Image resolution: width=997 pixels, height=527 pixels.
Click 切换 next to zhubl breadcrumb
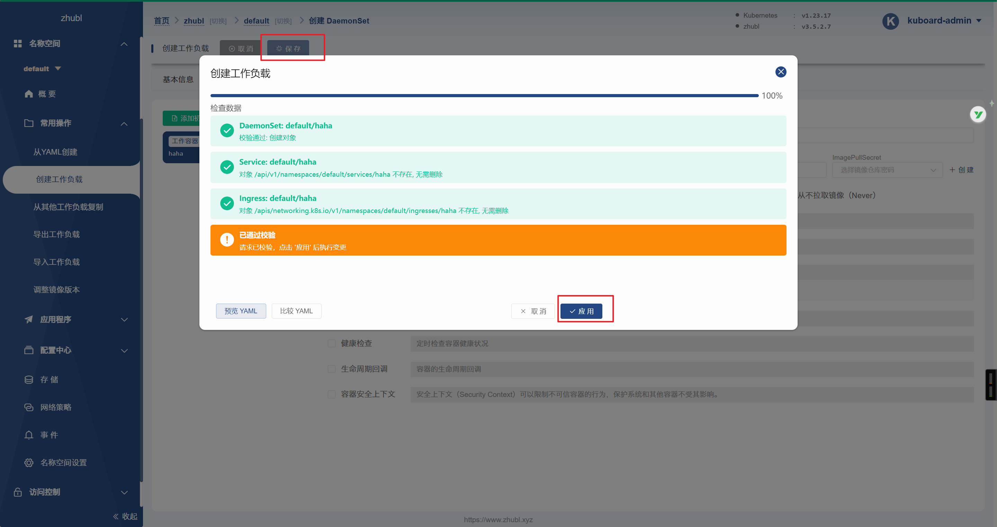(218, 21)
